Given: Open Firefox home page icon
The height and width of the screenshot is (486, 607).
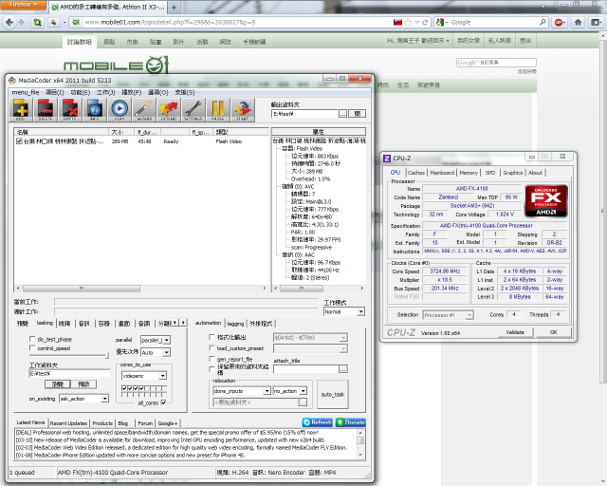Looking at the screenshot, I should [578, 23].
